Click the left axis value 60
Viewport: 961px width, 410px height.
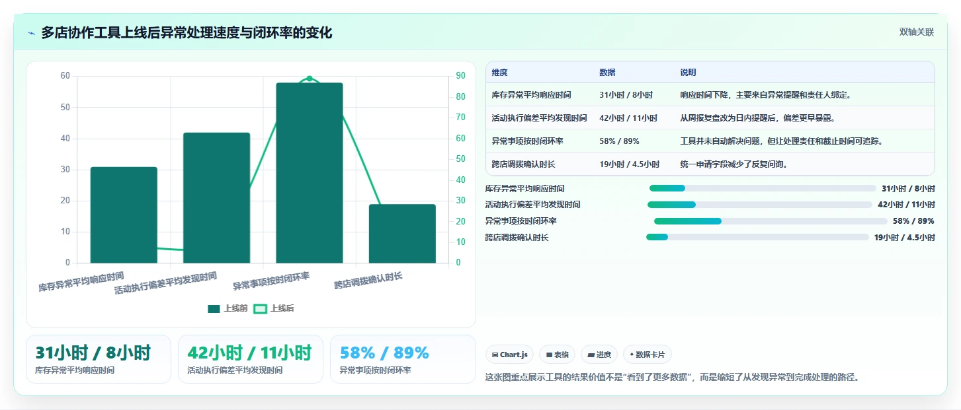[65, 76]
